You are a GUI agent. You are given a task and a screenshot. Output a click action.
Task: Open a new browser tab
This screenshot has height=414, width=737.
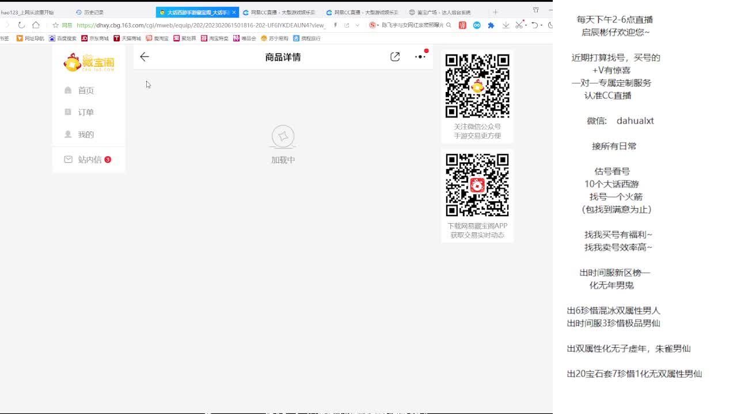(x=495, y=12)
